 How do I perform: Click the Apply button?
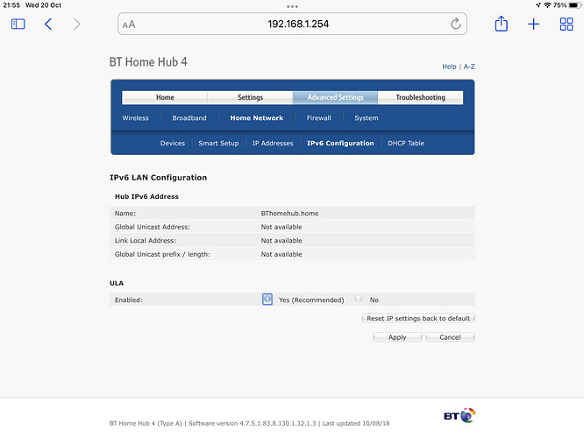397,337
